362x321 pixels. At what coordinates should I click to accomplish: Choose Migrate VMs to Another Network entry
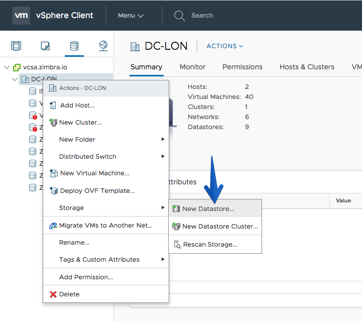[x=106, y=226]
